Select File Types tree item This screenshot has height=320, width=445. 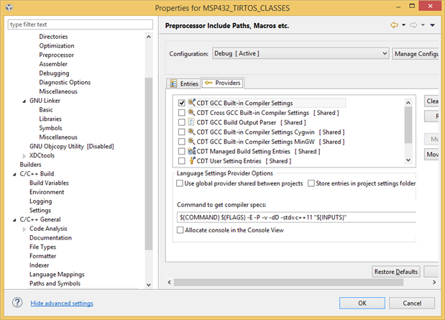coord(43,247)
